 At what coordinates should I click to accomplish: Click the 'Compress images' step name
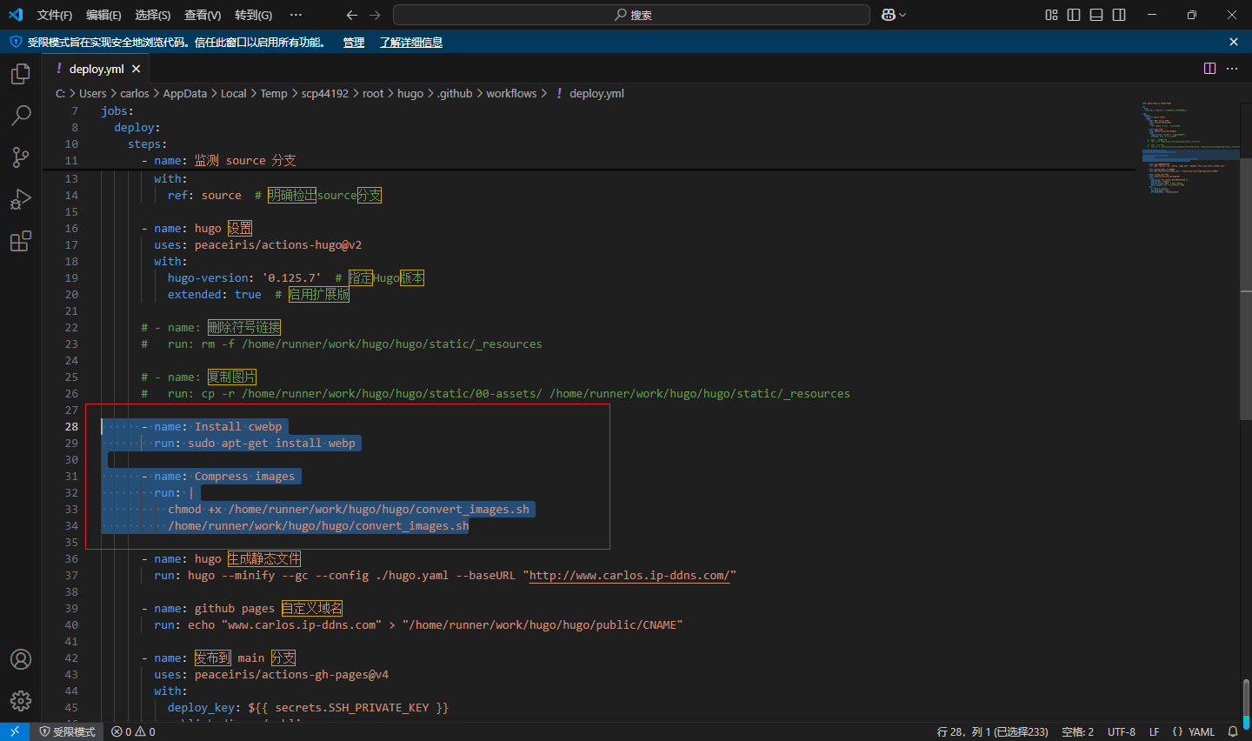click(x=244, y=476)
